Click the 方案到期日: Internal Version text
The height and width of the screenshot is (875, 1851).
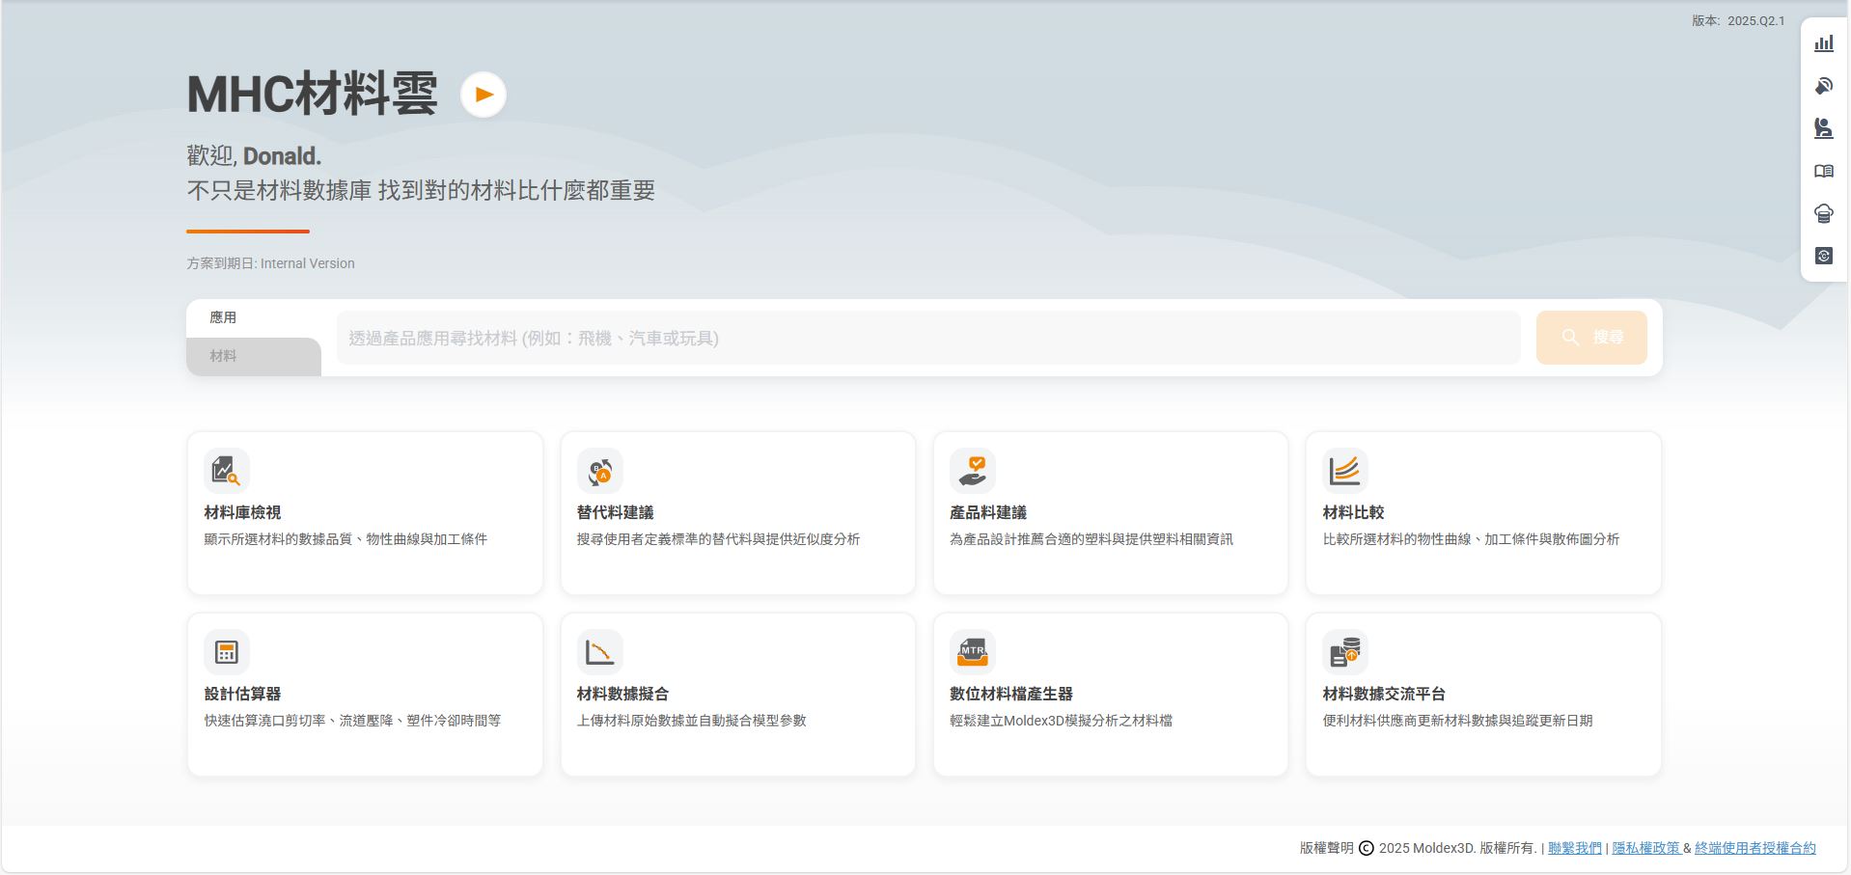(270, 263)
